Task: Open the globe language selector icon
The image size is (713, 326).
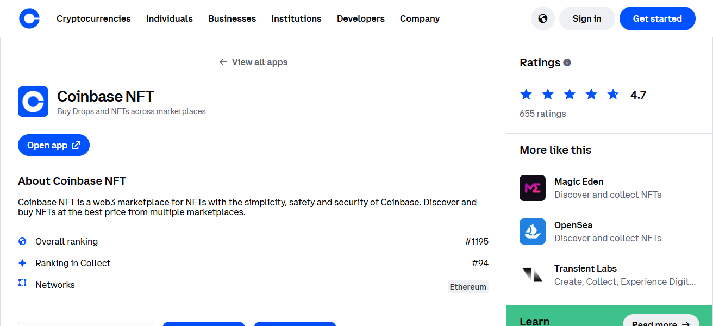Action: [542, 18]
